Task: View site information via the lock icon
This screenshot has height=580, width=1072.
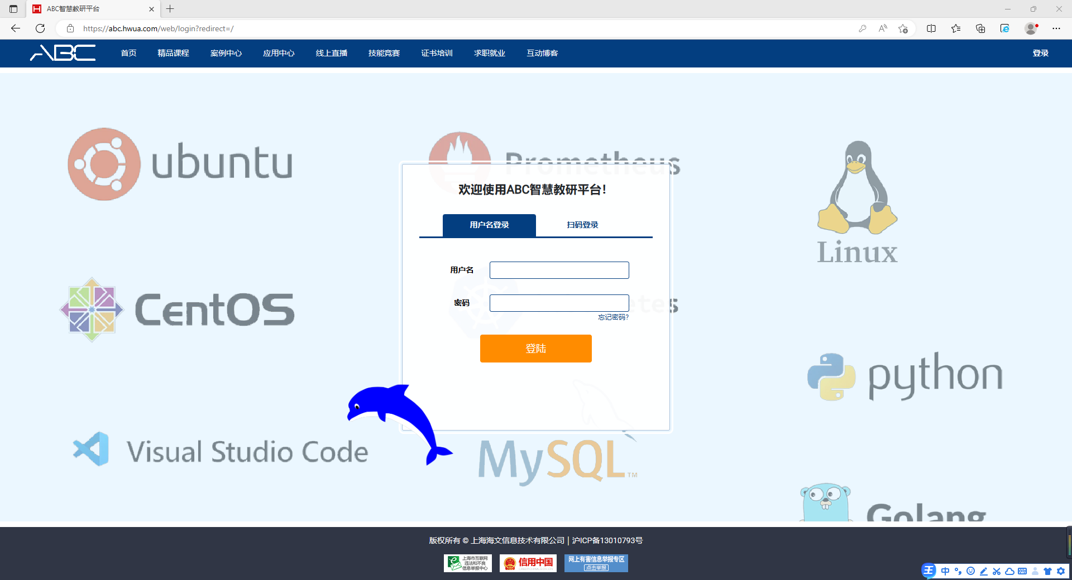Action: click(70, 28)
